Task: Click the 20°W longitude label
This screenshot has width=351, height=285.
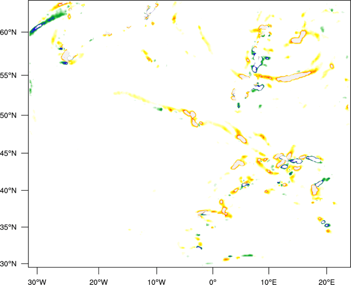Action: [x=99, y=282]
